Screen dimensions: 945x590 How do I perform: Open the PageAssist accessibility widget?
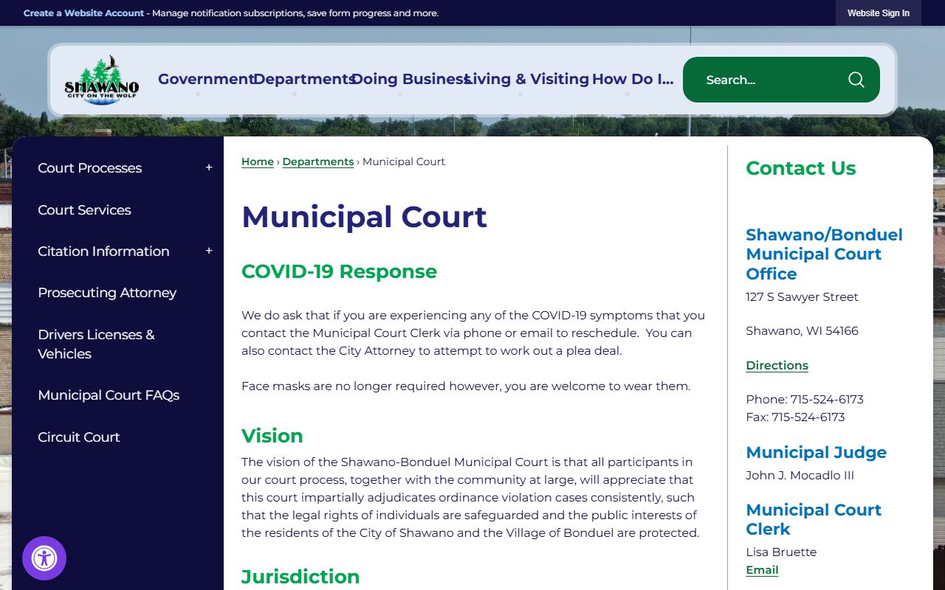point(44,558)
